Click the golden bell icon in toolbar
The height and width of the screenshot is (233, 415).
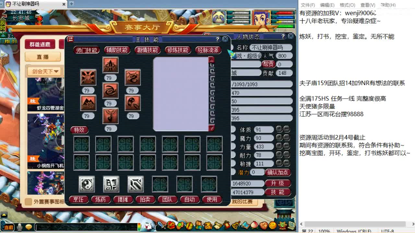[x=236, y=225]
